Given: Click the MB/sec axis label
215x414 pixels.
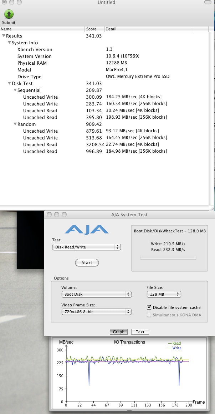Looking at the screenshot, I should 66,342.
